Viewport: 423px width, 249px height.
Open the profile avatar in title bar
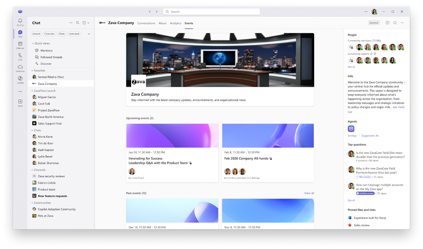[x=374, y=11]
